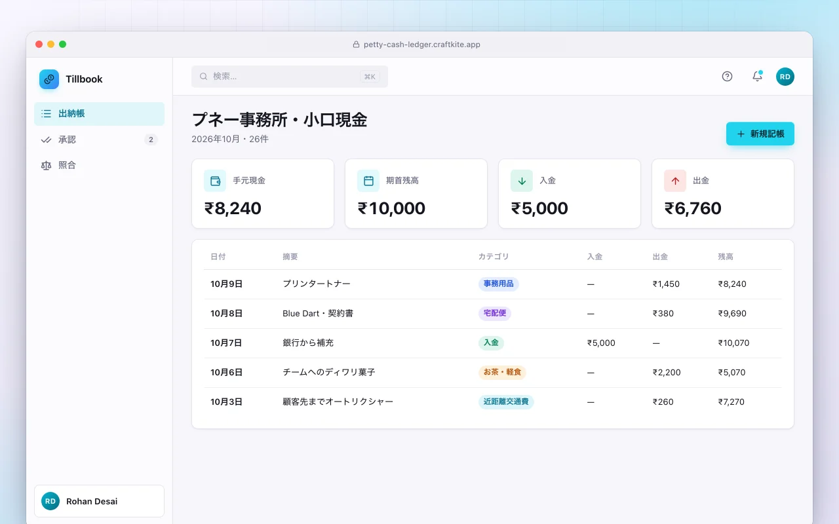
Task: Select the チームへのディワリ菓子 entry
Action: (x=492, y=373)
